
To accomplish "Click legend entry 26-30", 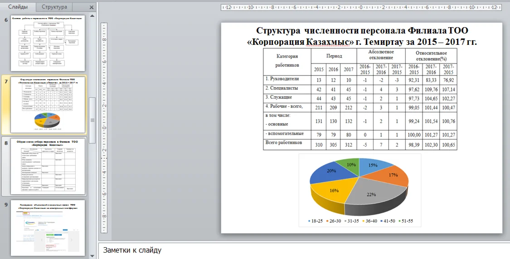I will coord(333,221).
